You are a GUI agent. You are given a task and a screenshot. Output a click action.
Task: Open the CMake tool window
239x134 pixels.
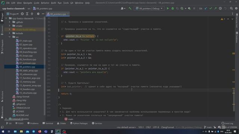61,123
